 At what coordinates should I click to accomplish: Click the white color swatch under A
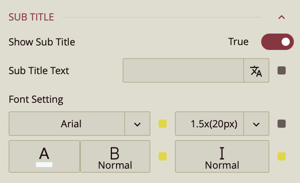coord(44,164)
